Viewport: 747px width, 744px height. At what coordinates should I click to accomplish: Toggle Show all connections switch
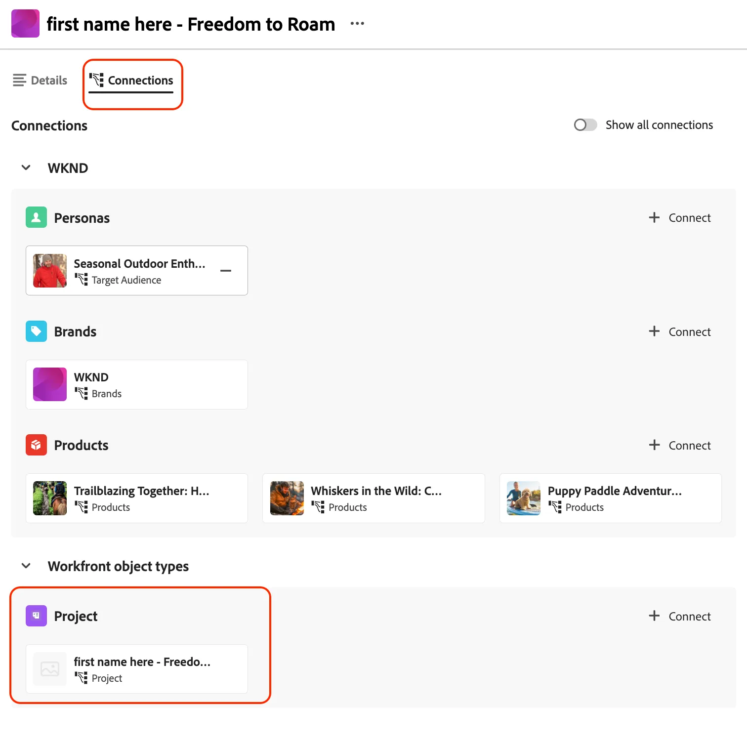pyautogui.click(x=585, y=125)
